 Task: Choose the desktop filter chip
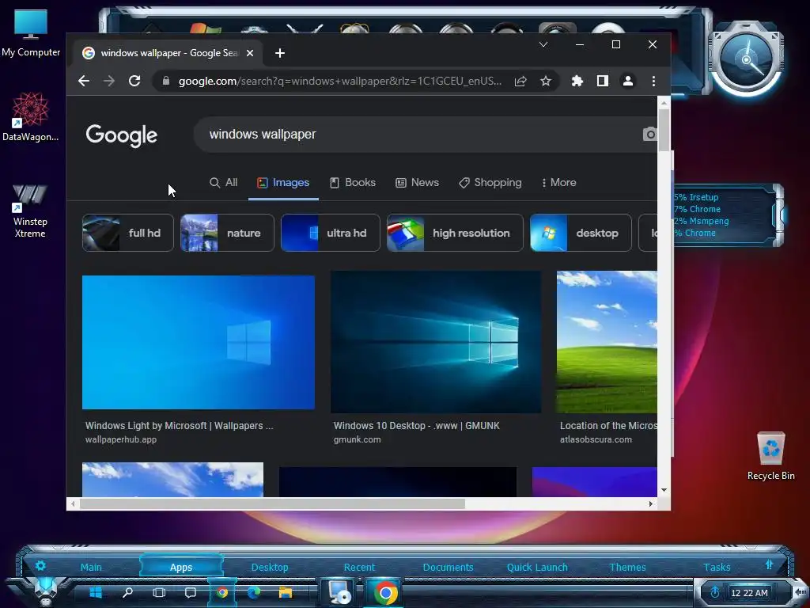point(581,233)
